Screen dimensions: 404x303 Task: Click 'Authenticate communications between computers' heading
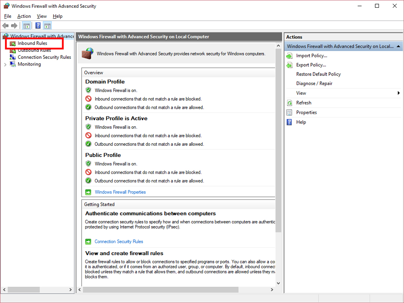tap(150, 214)
